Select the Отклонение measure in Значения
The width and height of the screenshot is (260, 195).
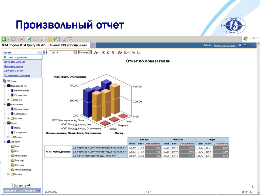click(20, 156)
